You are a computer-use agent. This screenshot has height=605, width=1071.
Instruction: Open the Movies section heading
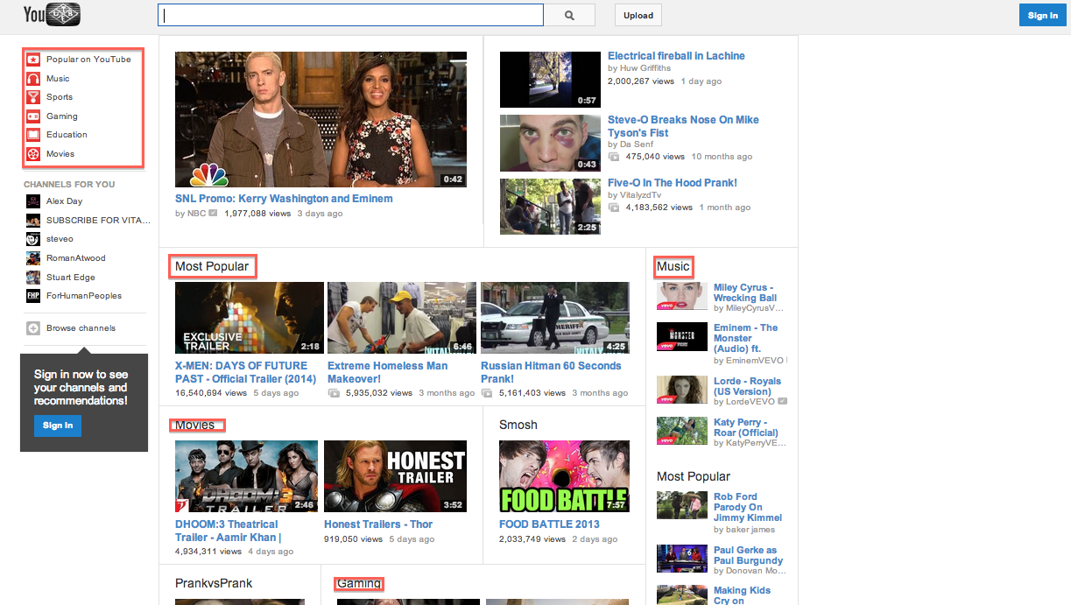coord(194,425)
